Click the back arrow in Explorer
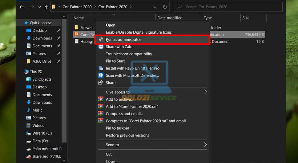The height and width of the screenshot is (163, 298). click(22, 7)
